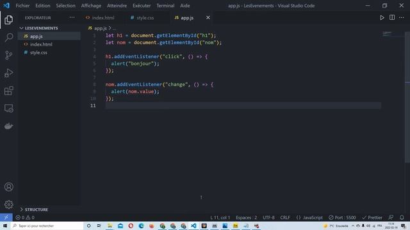Click the Port : 5500 Live Server button

342,217
